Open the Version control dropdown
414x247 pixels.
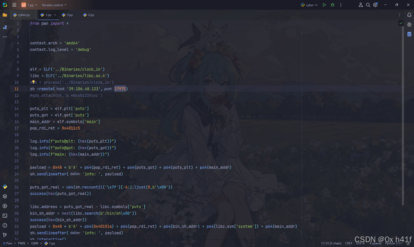[x=54, y=5]
